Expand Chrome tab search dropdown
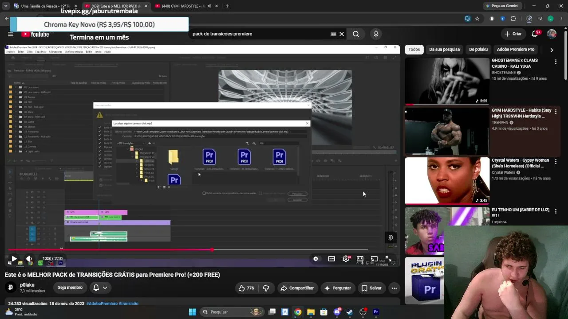Image resolution: width=568 pixels, height=319 pixels. pyautogui.click(x=6, y=6)
